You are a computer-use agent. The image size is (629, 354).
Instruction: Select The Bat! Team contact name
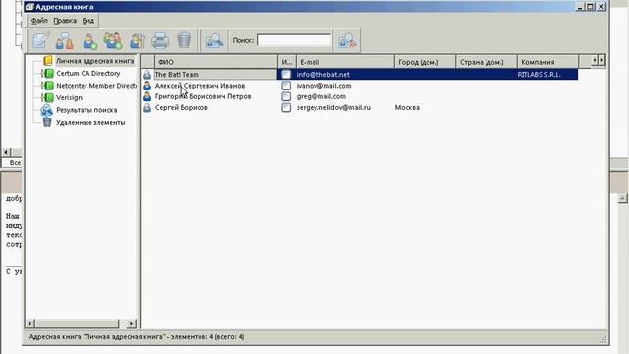click(177, 75)
